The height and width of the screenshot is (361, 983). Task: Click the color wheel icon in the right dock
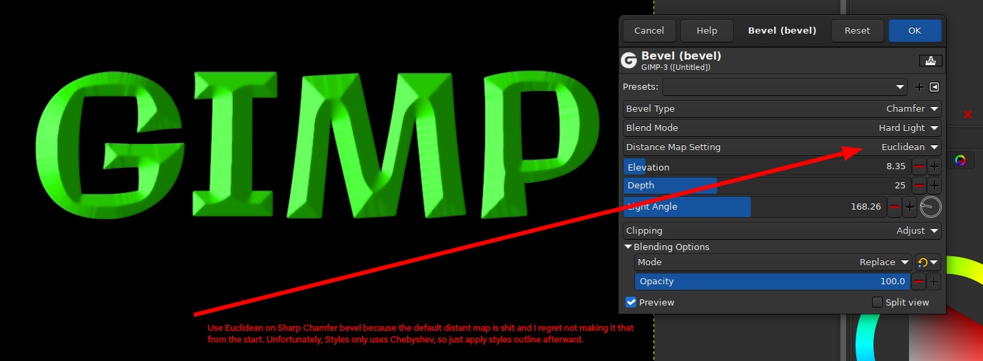(960, 160)
